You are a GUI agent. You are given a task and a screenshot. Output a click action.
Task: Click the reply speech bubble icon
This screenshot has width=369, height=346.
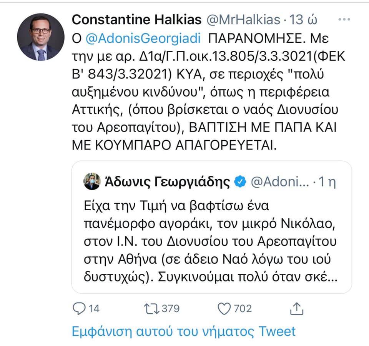[79, 308]
